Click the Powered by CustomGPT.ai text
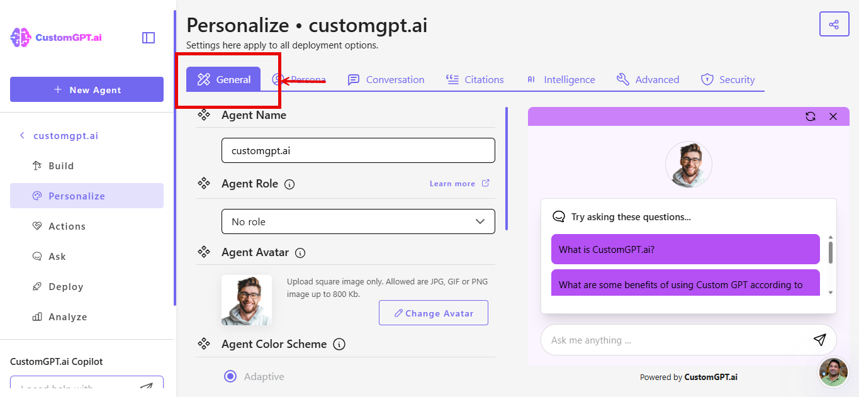Screen dimensions: 859x397 (x=688, y=377)
